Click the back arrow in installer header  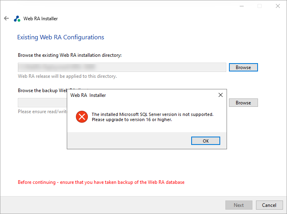pos(6,18)
